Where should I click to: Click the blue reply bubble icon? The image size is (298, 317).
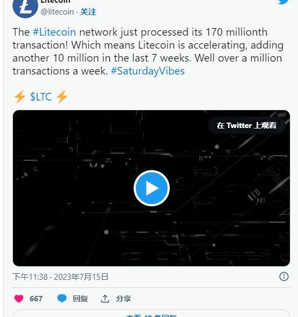pyautogui.click(x=62, y=299)
